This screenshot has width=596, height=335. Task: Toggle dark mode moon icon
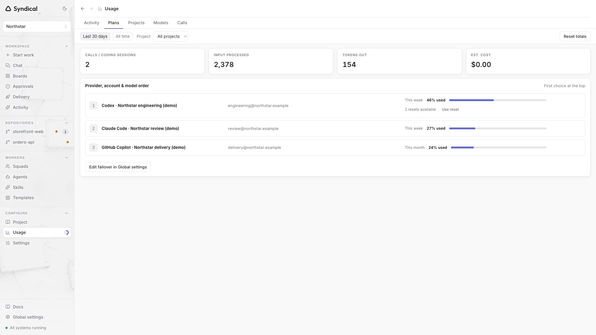pos(65,9)
